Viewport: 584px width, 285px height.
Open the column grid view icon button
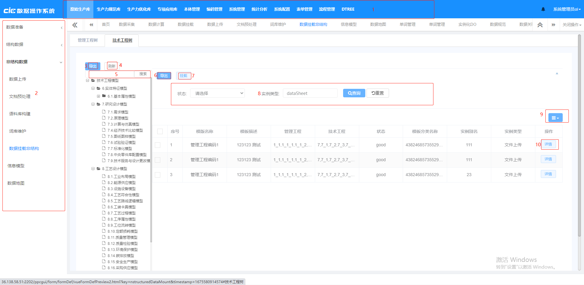(555, 118)
